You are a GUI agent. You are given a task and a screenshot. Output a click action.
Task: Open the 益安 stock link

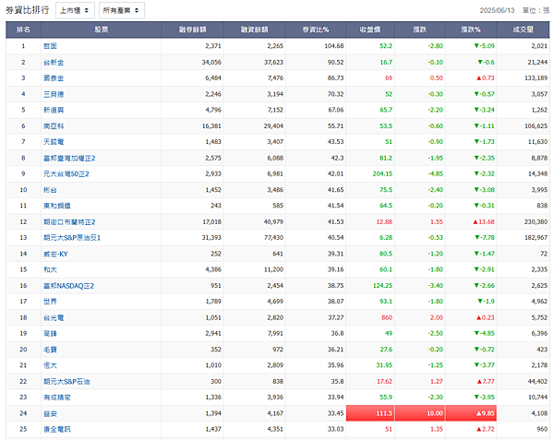[50, 413]
